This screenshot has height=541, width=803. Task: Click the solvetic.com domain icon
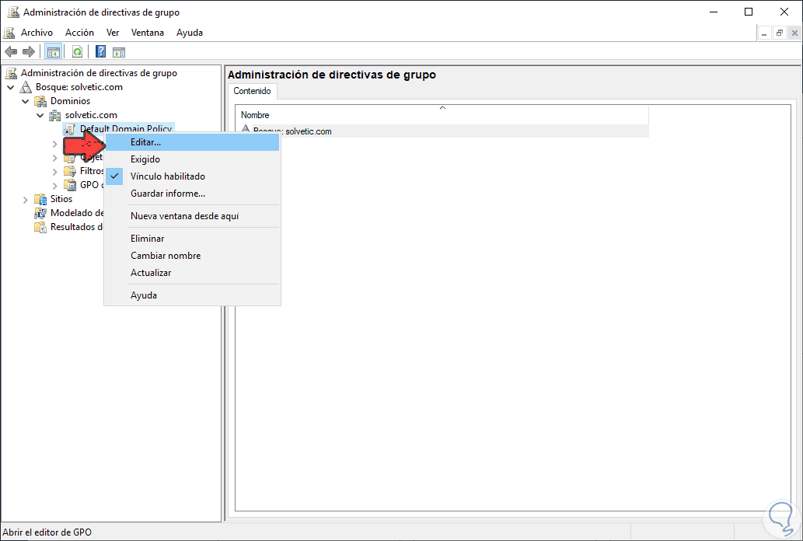click(x=54, y=115)
